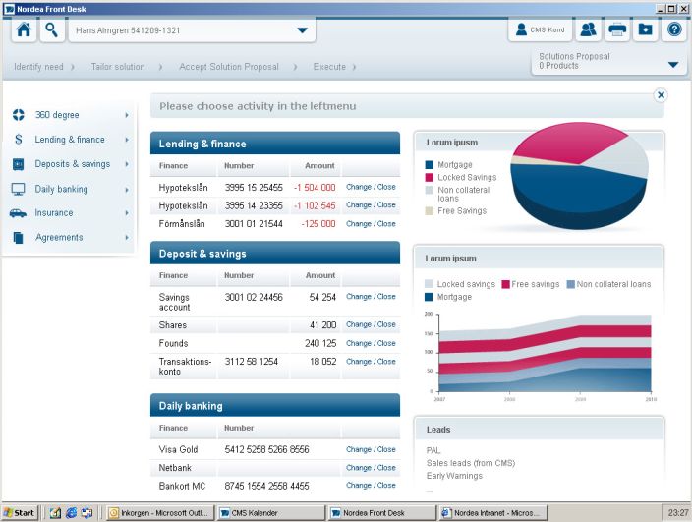Expand the Daily banking submenu arrow
The image size is (692, 522).
(127, 190)
